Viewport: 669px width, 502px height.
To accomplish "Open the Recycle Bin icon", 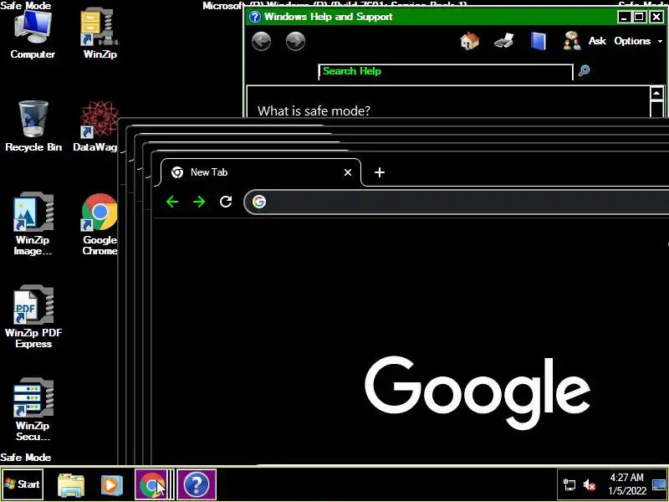I will coord(33,127).
